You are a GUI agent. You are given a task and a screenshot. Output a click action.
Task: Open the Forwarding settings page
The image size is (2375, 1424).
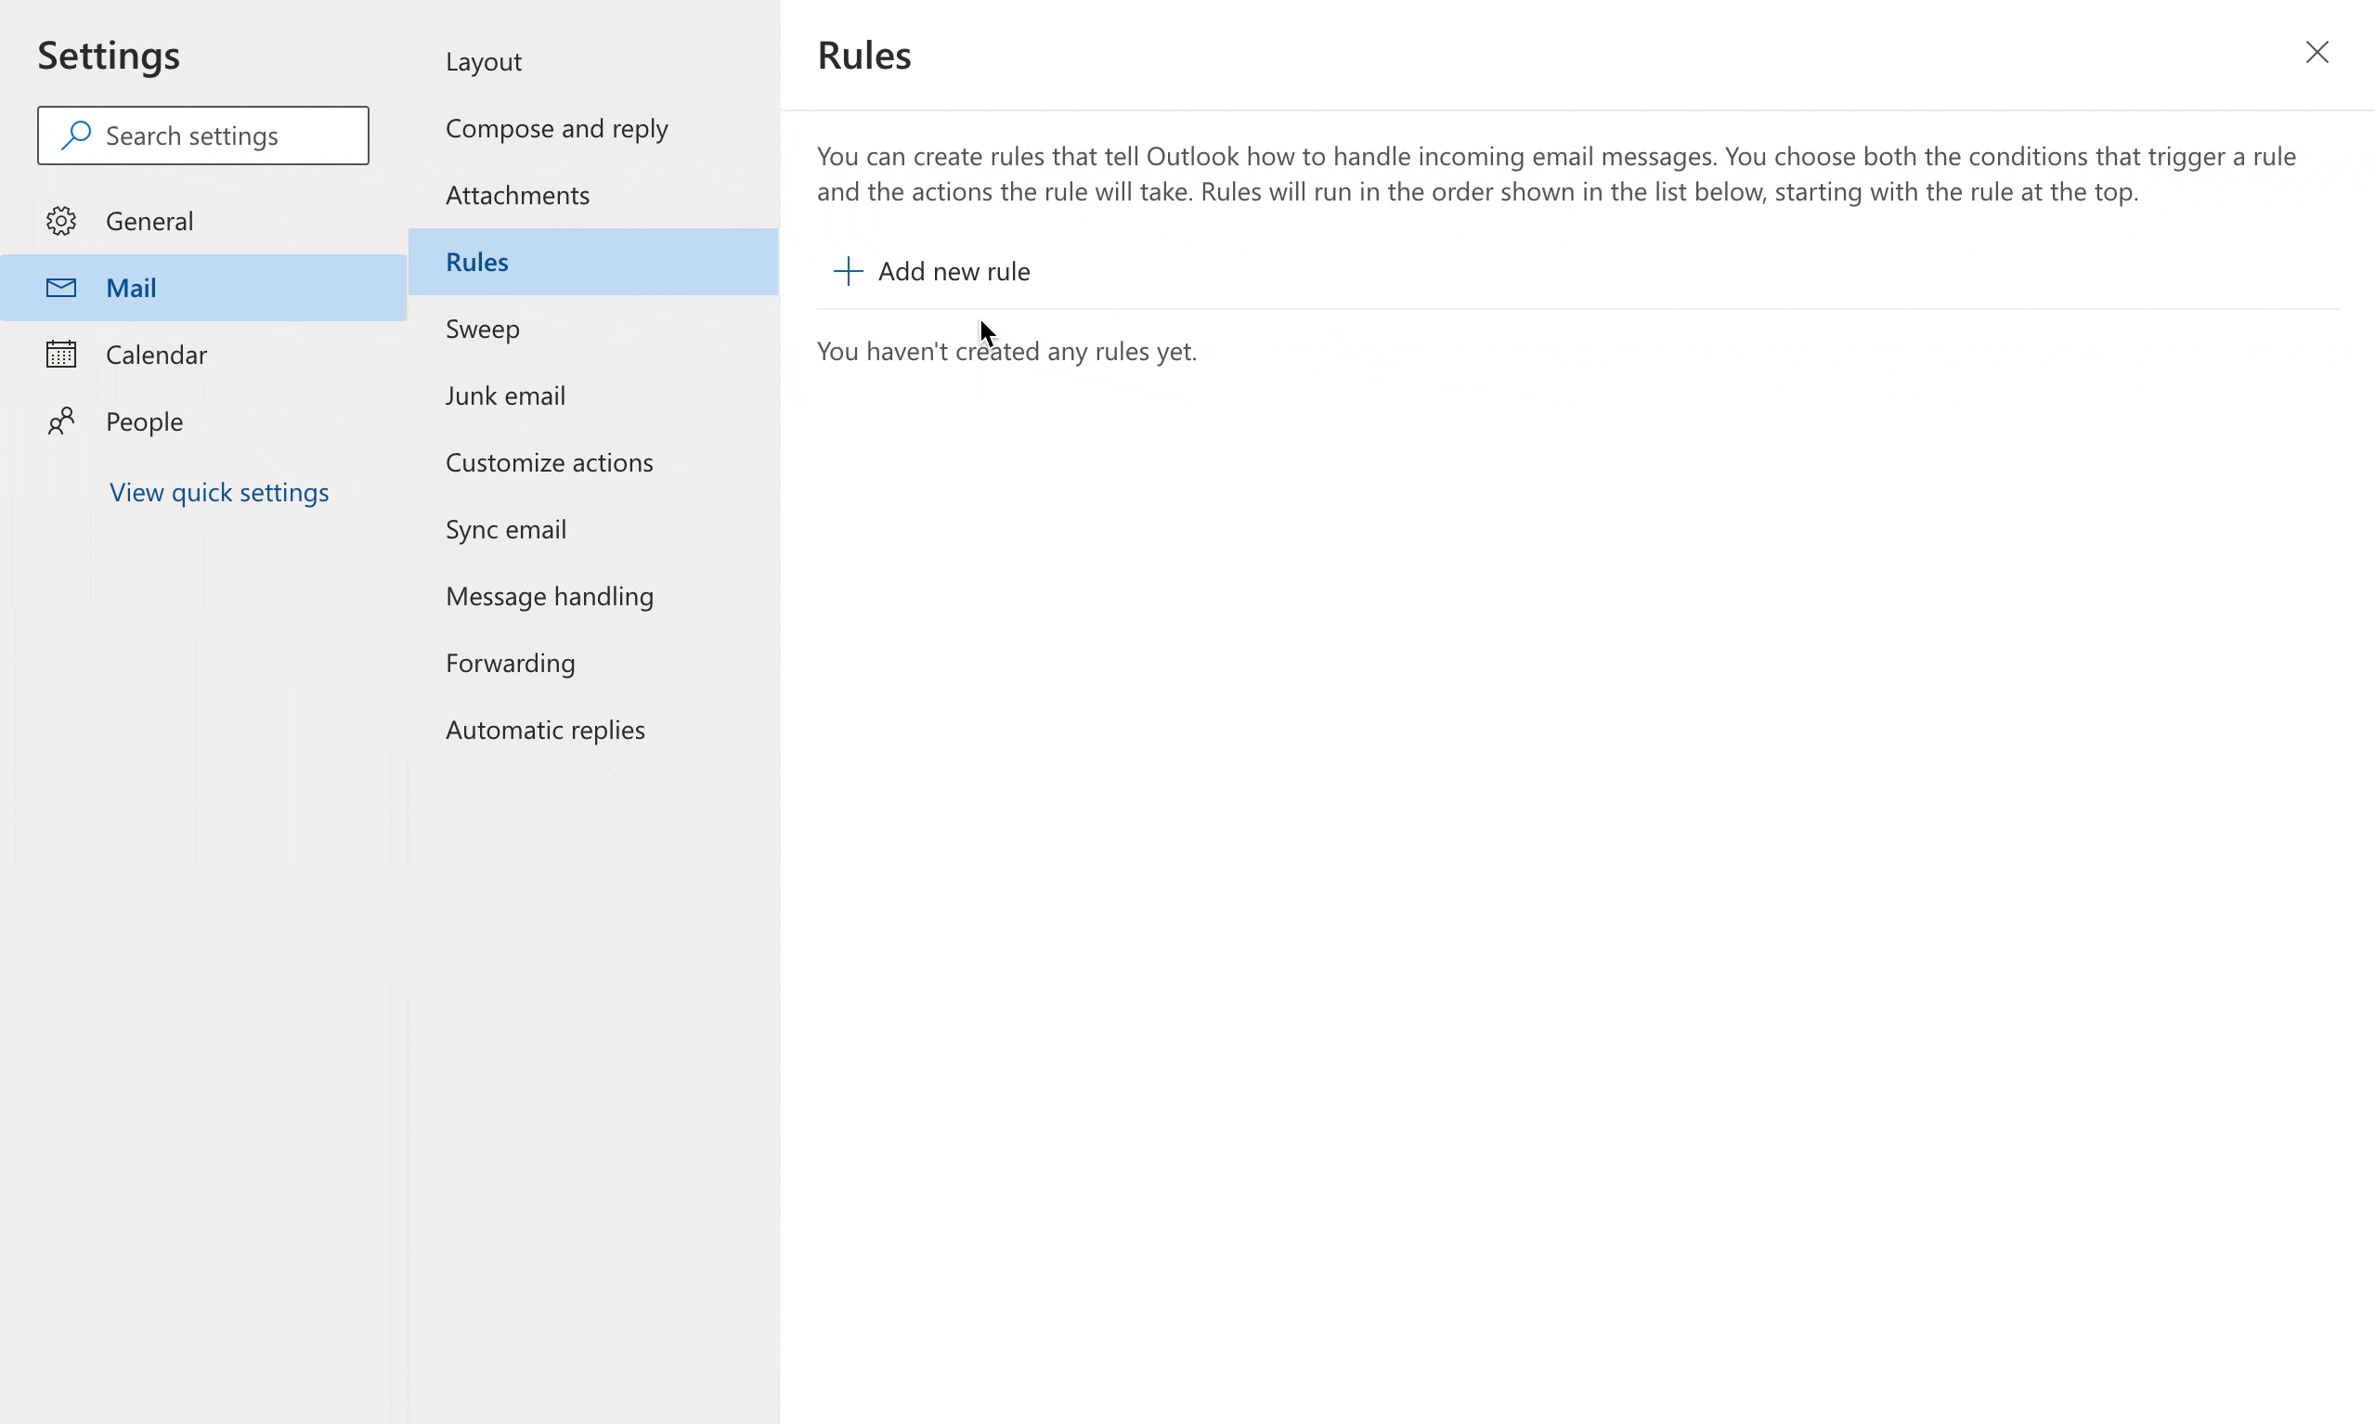coord(510,663)
